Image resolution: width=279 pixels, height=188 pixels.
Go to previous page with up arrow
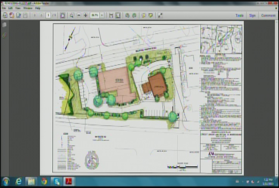coord(35,15)
